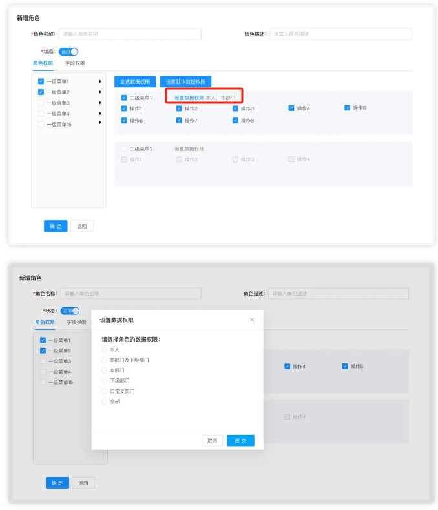The width and height of the screenshot is (438, 510).
Task: Expand the arrow next to 一级菜单15
Action: [100, 123]
